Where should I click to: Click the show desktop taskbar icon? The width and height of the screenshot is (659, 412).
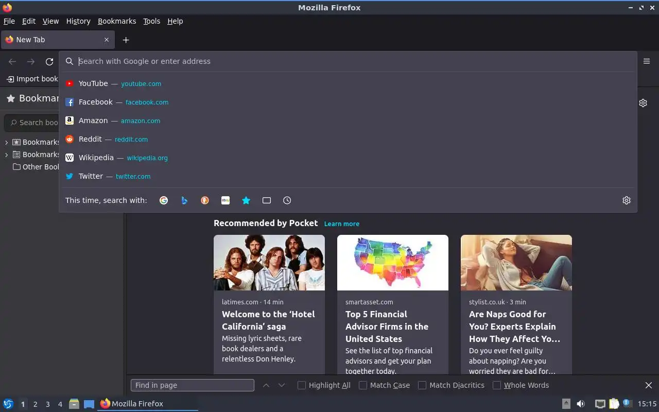coord(89,404)
